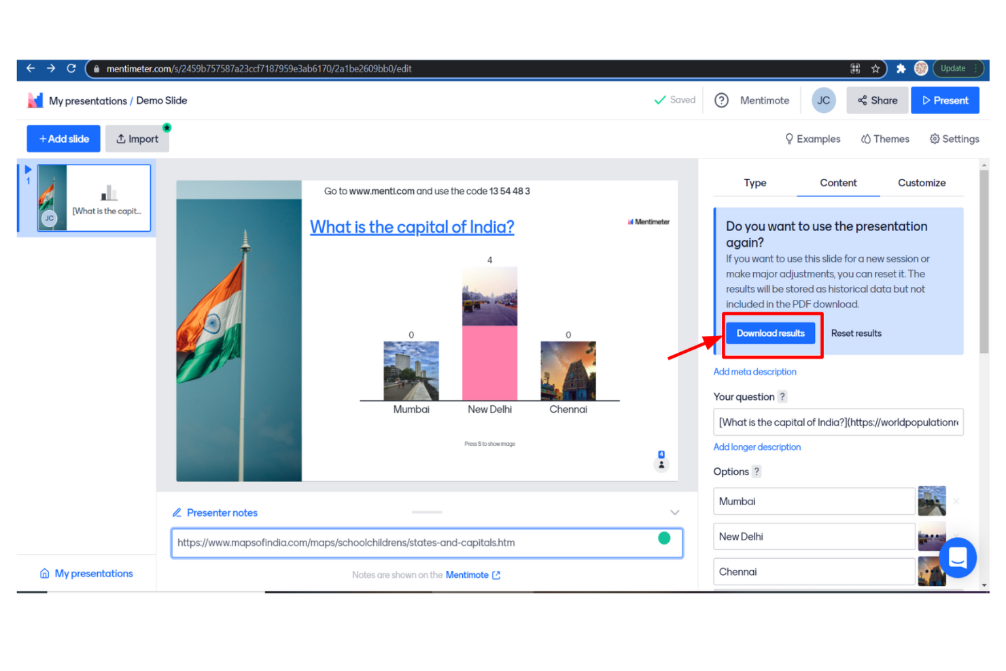
Task: Open the chat support bubble
Action: [958, 558]
